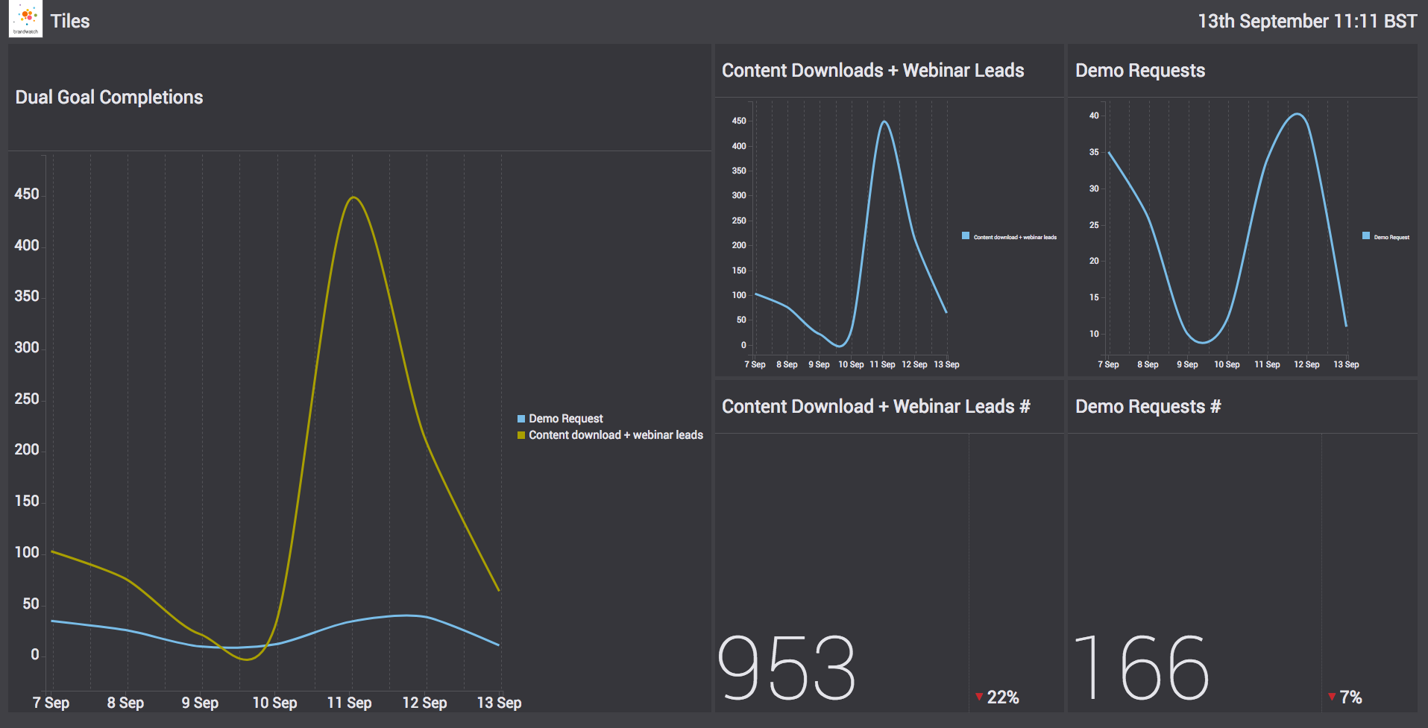The height and width of the screenshot is (728, 1428).
Task: Click the yellow Content download legend swatch
Action: tap(520, 434)
